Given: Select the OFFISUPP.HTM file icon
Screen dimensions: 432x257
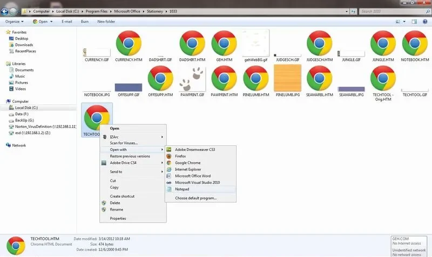Looking at the screenshot, I should click(x=160, y=78).
